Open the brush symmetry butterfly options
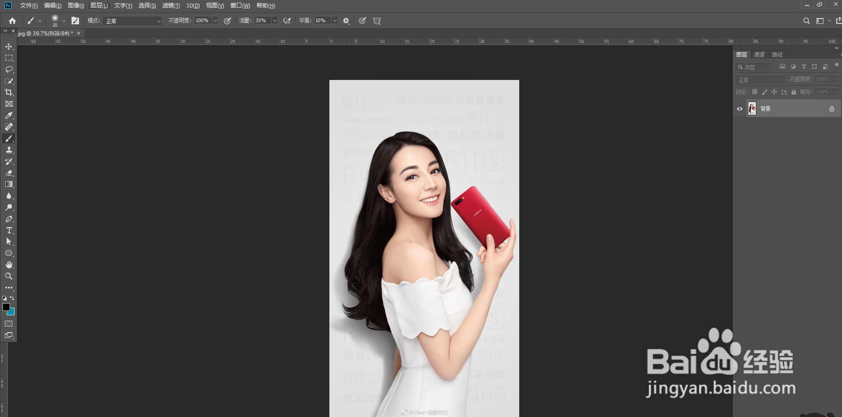This screenshot has height=417, width=842. tap(377, 21)
